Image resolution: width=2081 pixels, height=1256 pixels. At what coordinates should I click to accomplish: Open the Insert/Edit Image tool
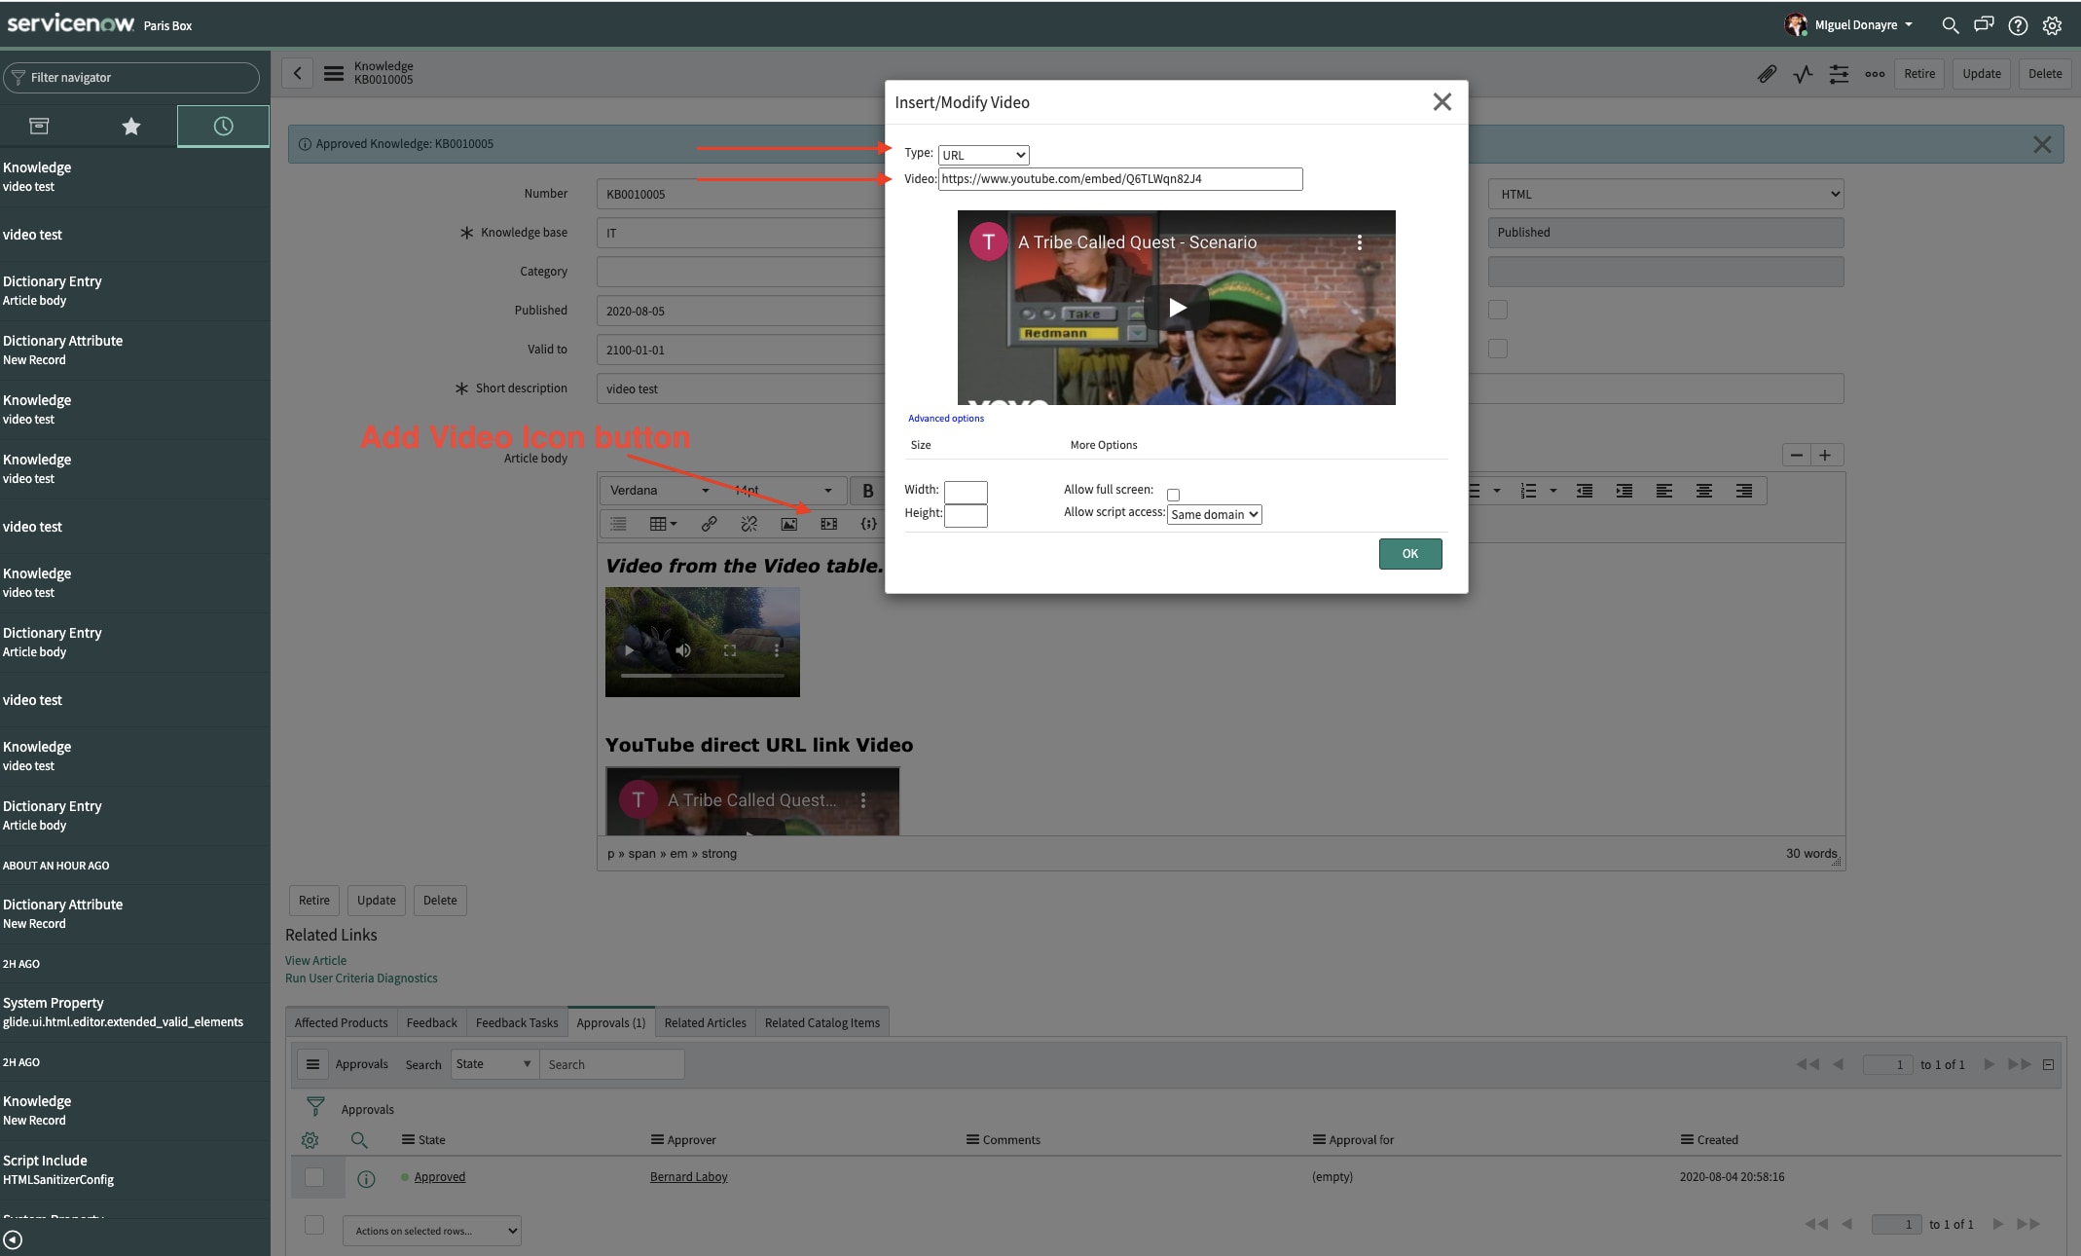789,525
